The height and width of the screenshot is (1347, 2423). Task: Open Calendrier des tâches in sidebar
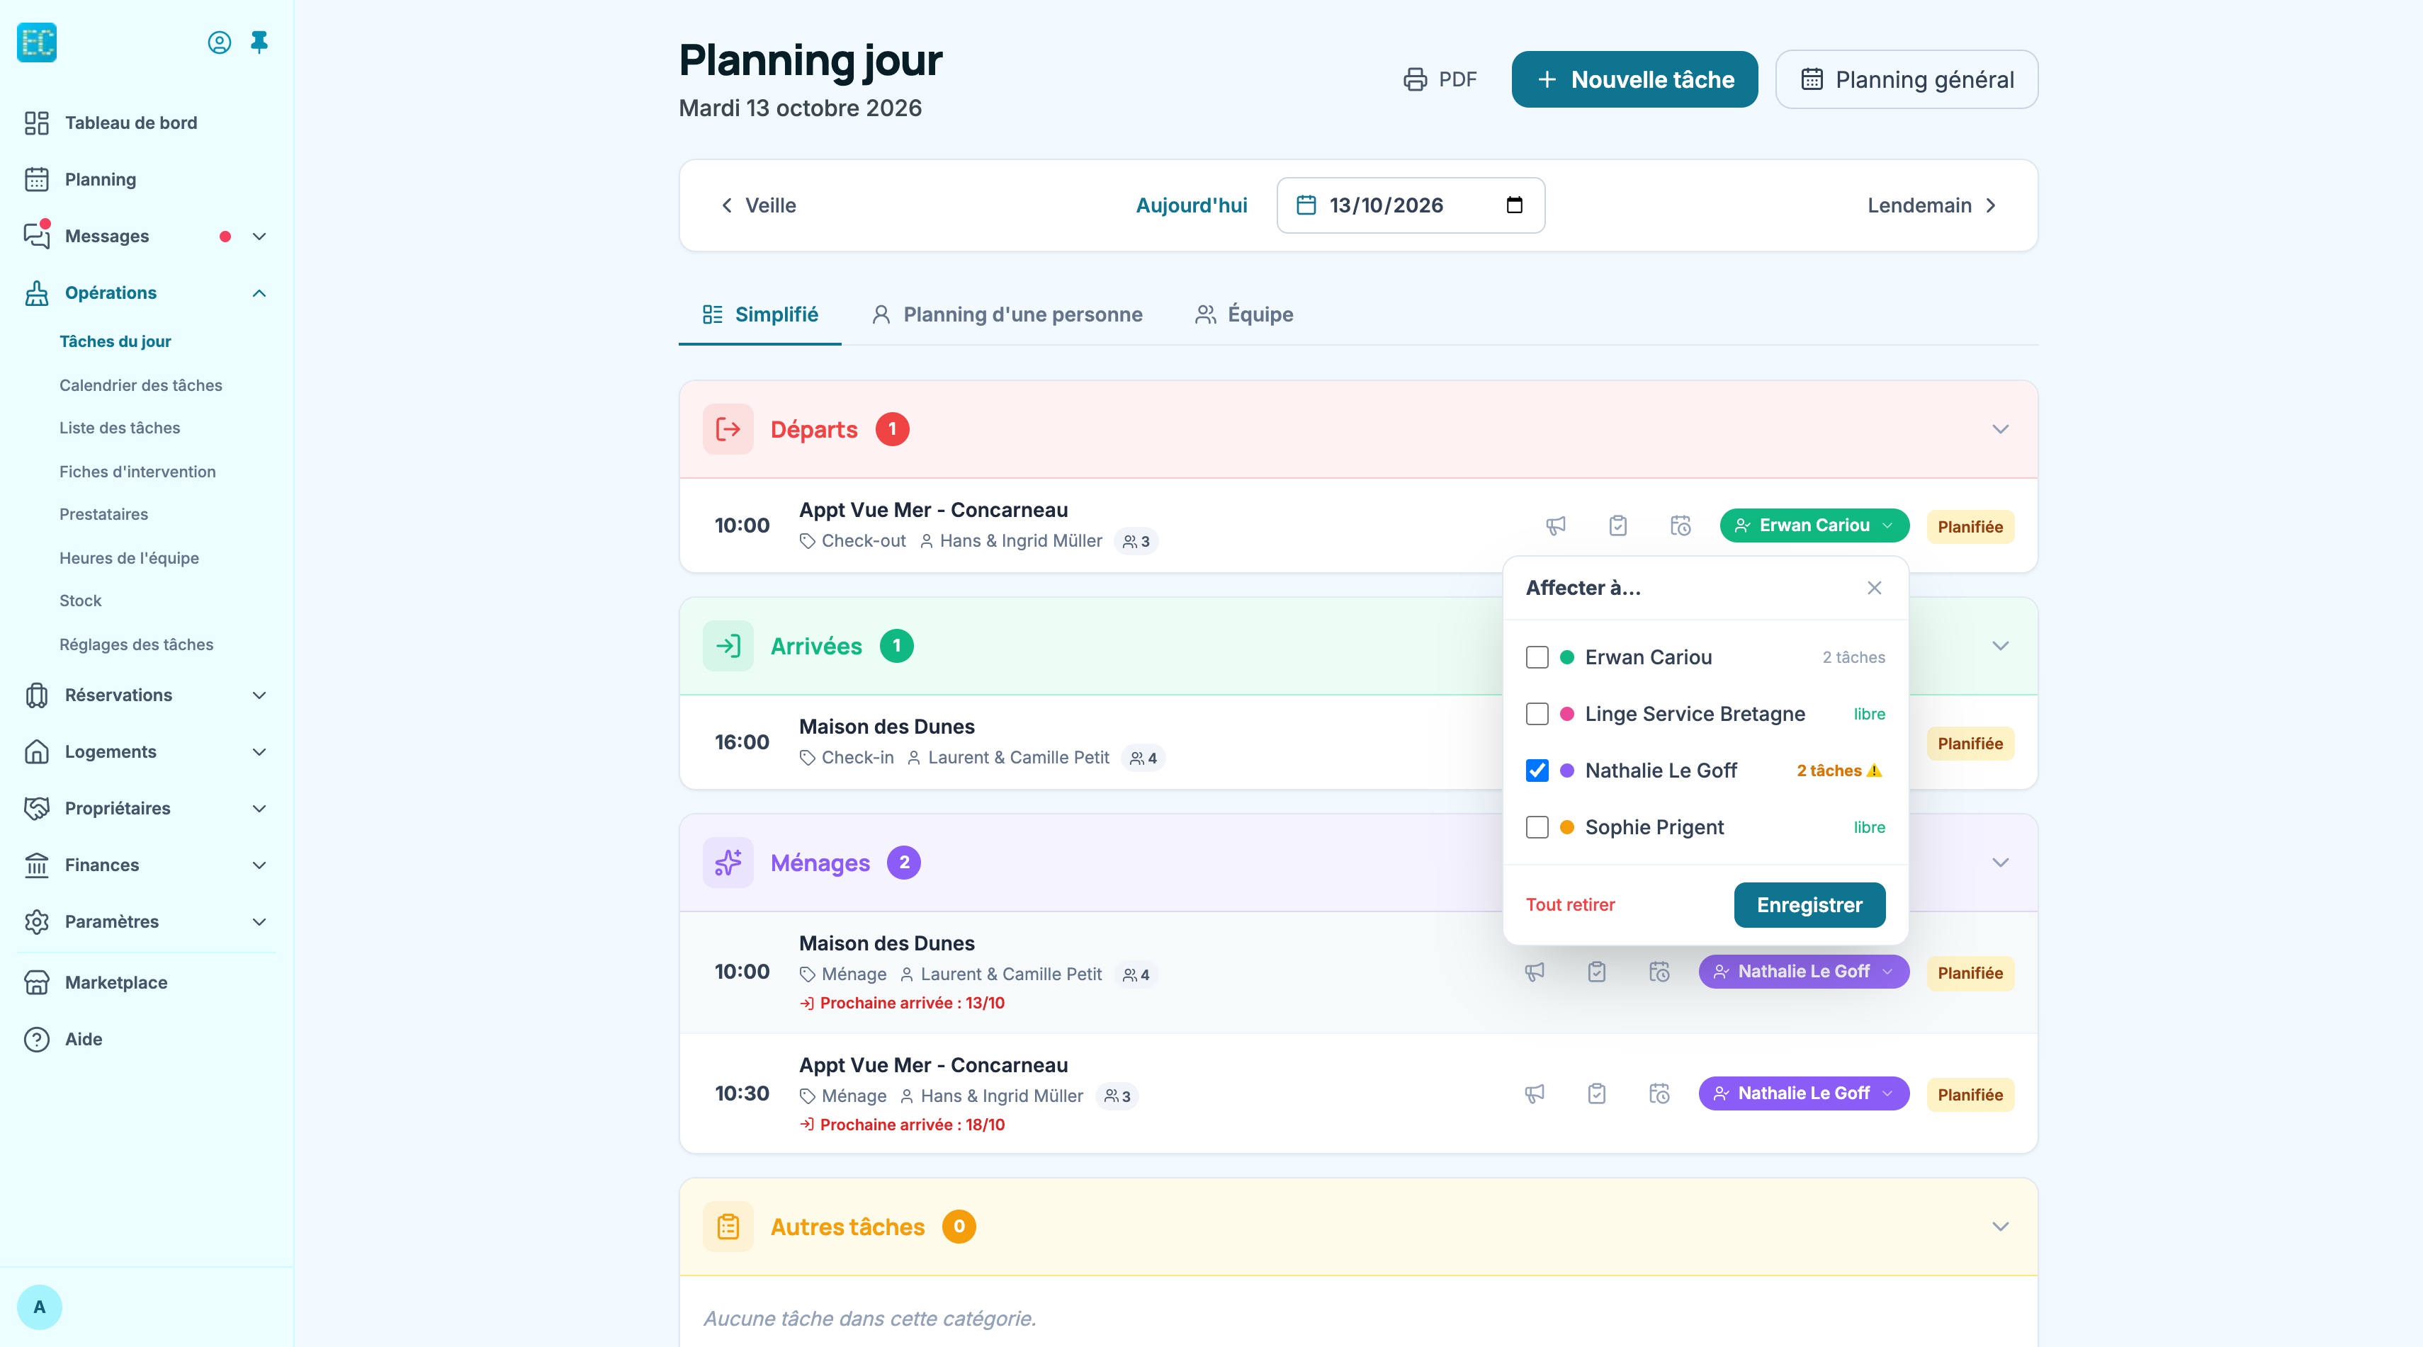pyautogui.click(x=141, y=385)
